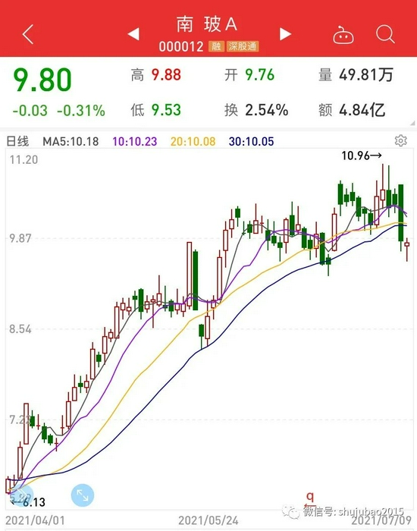Tap the MA5:10.18 indicator label
This screenshot has height=531, width=417.
71,141
